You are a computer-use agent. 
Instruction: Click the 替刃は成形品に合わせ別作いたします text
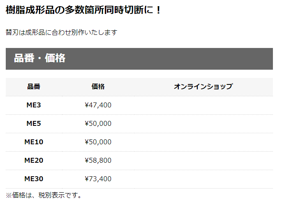point(61,32)
